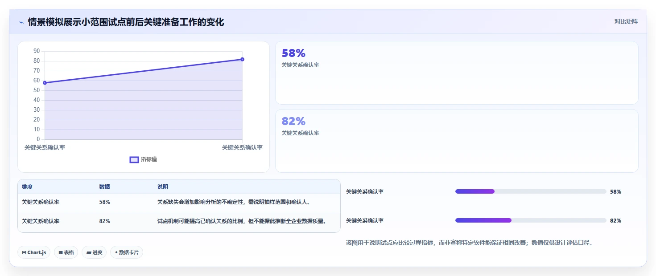Toggle the 指标值 legend swatch in chart
This screenshot has width=656, height=276.
[134, 160]
